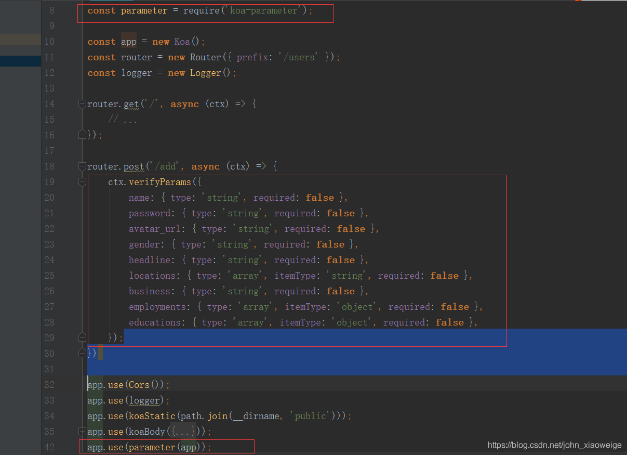Click the 'headline' key
This screenshot has height=455, width=627.
(150, 260)
